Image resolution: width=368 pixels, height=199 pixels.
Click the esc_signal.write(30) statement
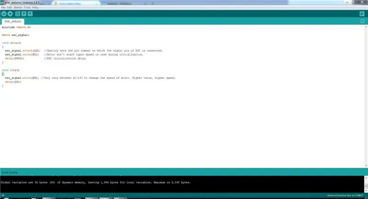22,55
